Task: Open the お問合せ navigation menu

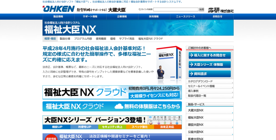Action: point(218,16)
